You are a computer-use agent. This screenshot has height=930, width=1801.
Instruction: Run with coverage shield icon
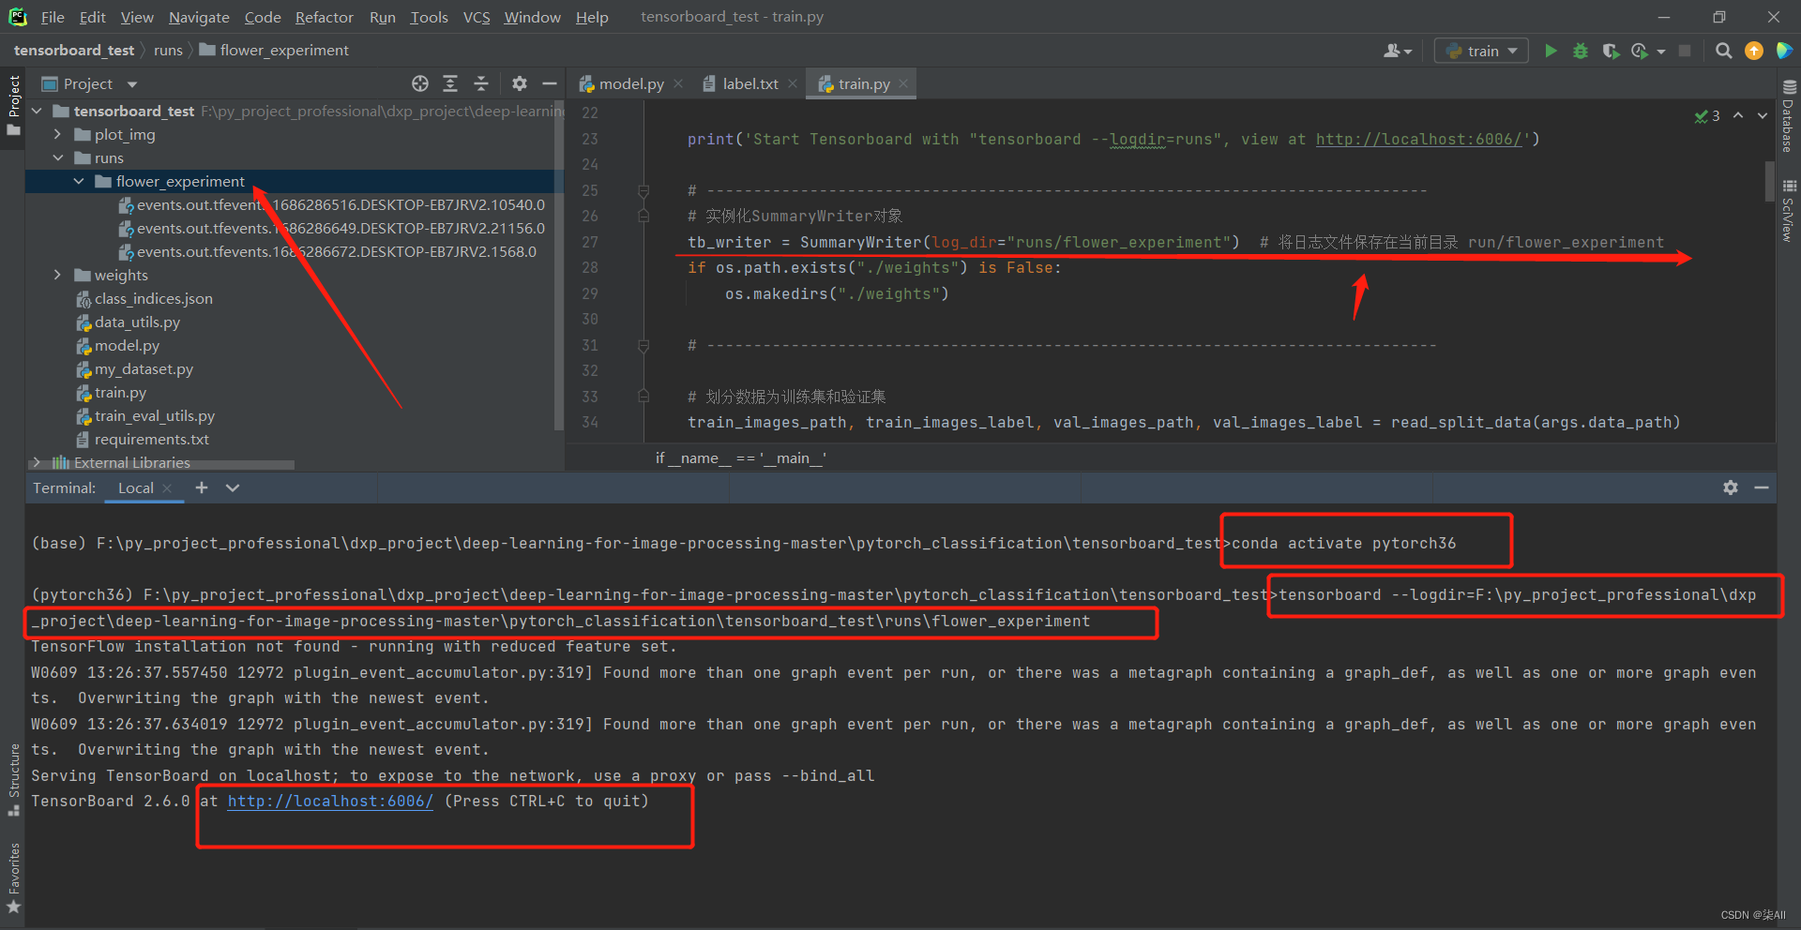click(x=1610, y=51)
